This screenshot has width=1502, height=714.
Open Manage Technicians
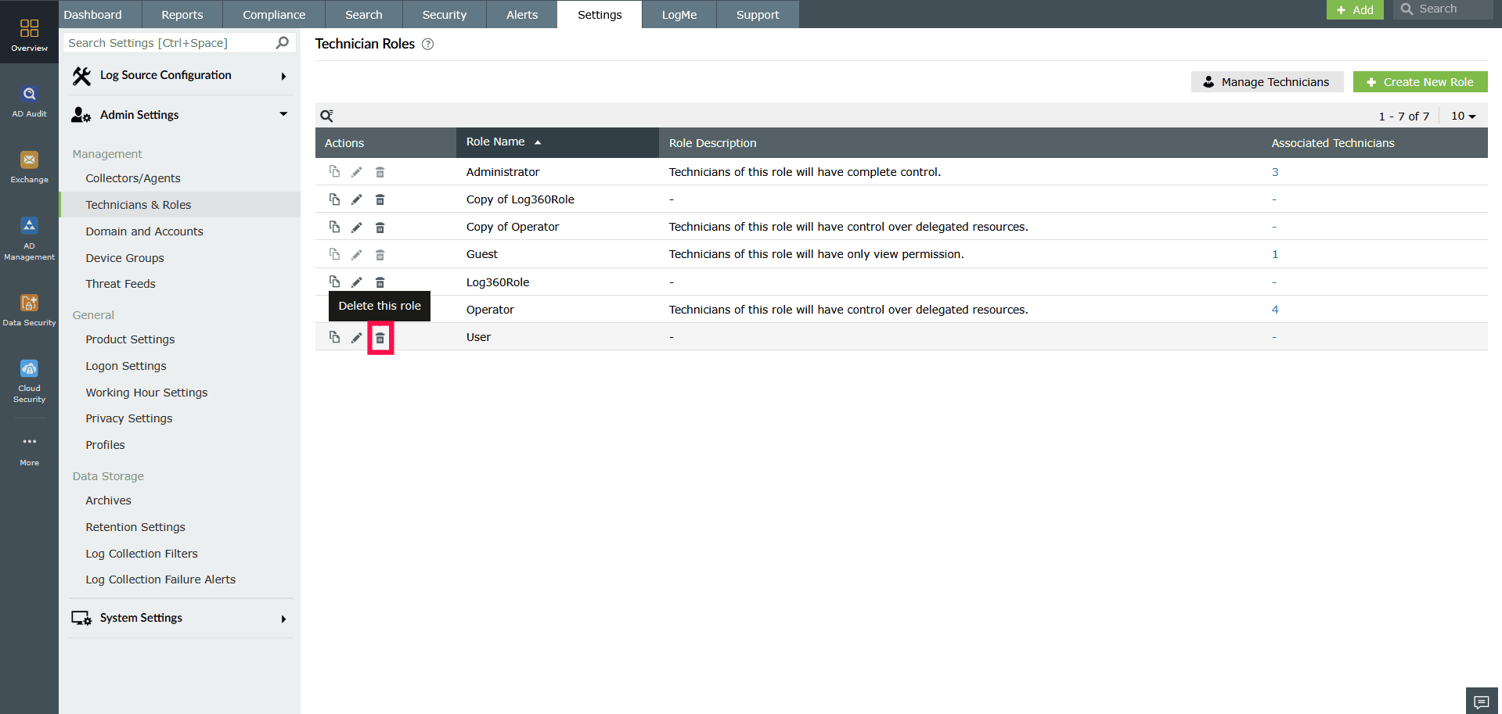(1266, 81)
